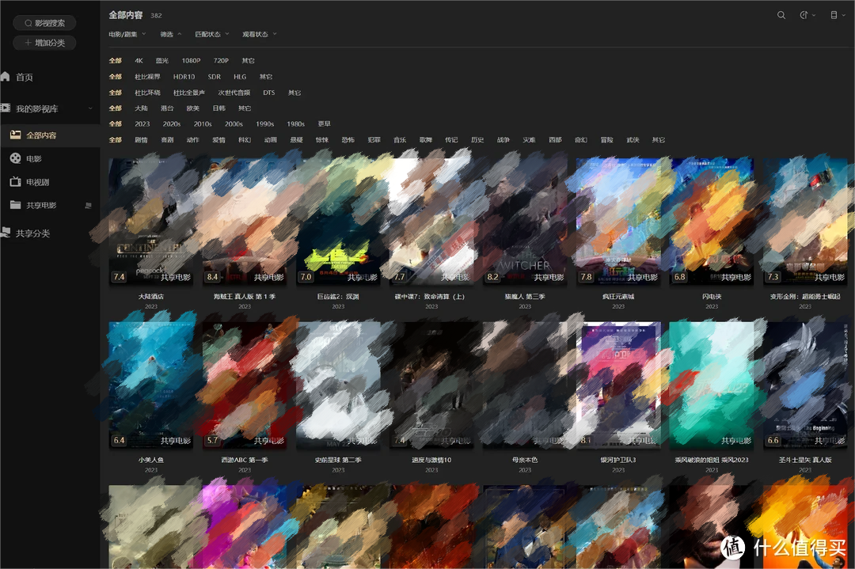Image resolution: width=855 pixels, height=569 pixels.
Task: Click the 增加分类 button
Action: coord(44,43)
